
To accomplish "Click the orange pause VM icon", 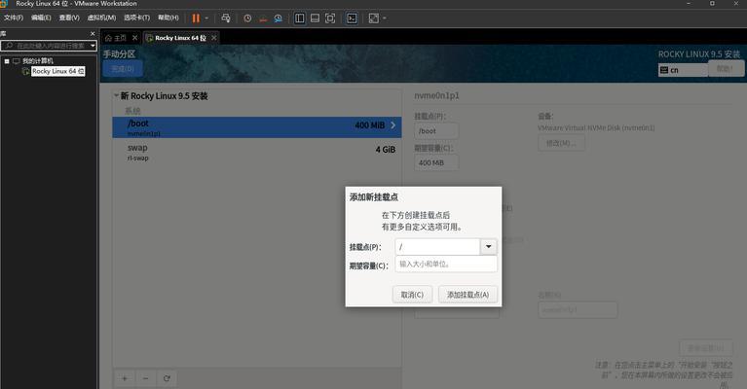I will click(x=196, y=18).
